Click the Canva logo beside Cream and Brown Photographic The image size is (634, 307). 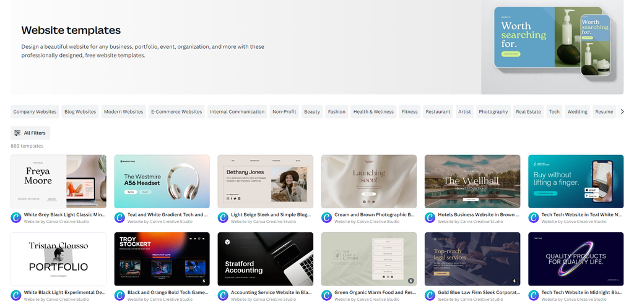(x=327, y=218)
